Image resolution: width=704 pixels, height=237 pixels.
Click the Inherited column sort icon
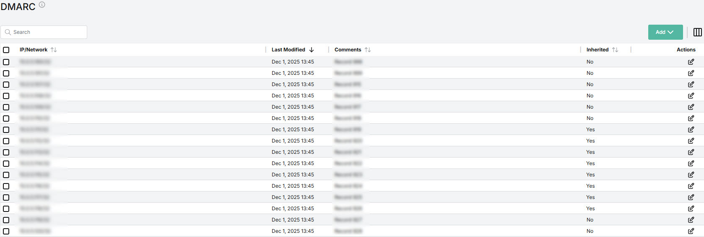pyautogui.click(x=615, y=50)
